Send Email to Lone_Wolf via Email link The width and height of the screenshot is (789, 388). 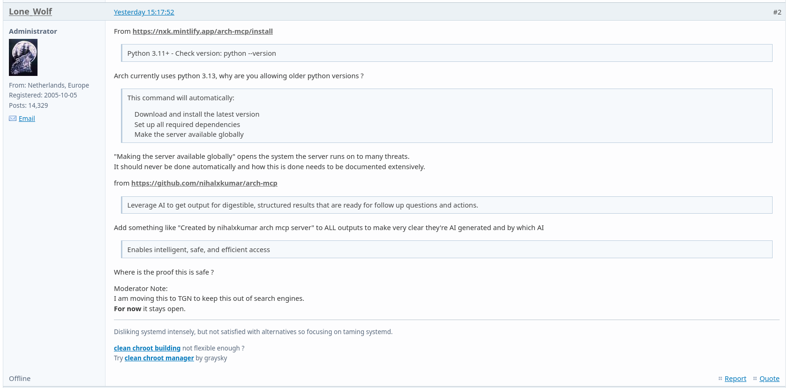(27, 119)
